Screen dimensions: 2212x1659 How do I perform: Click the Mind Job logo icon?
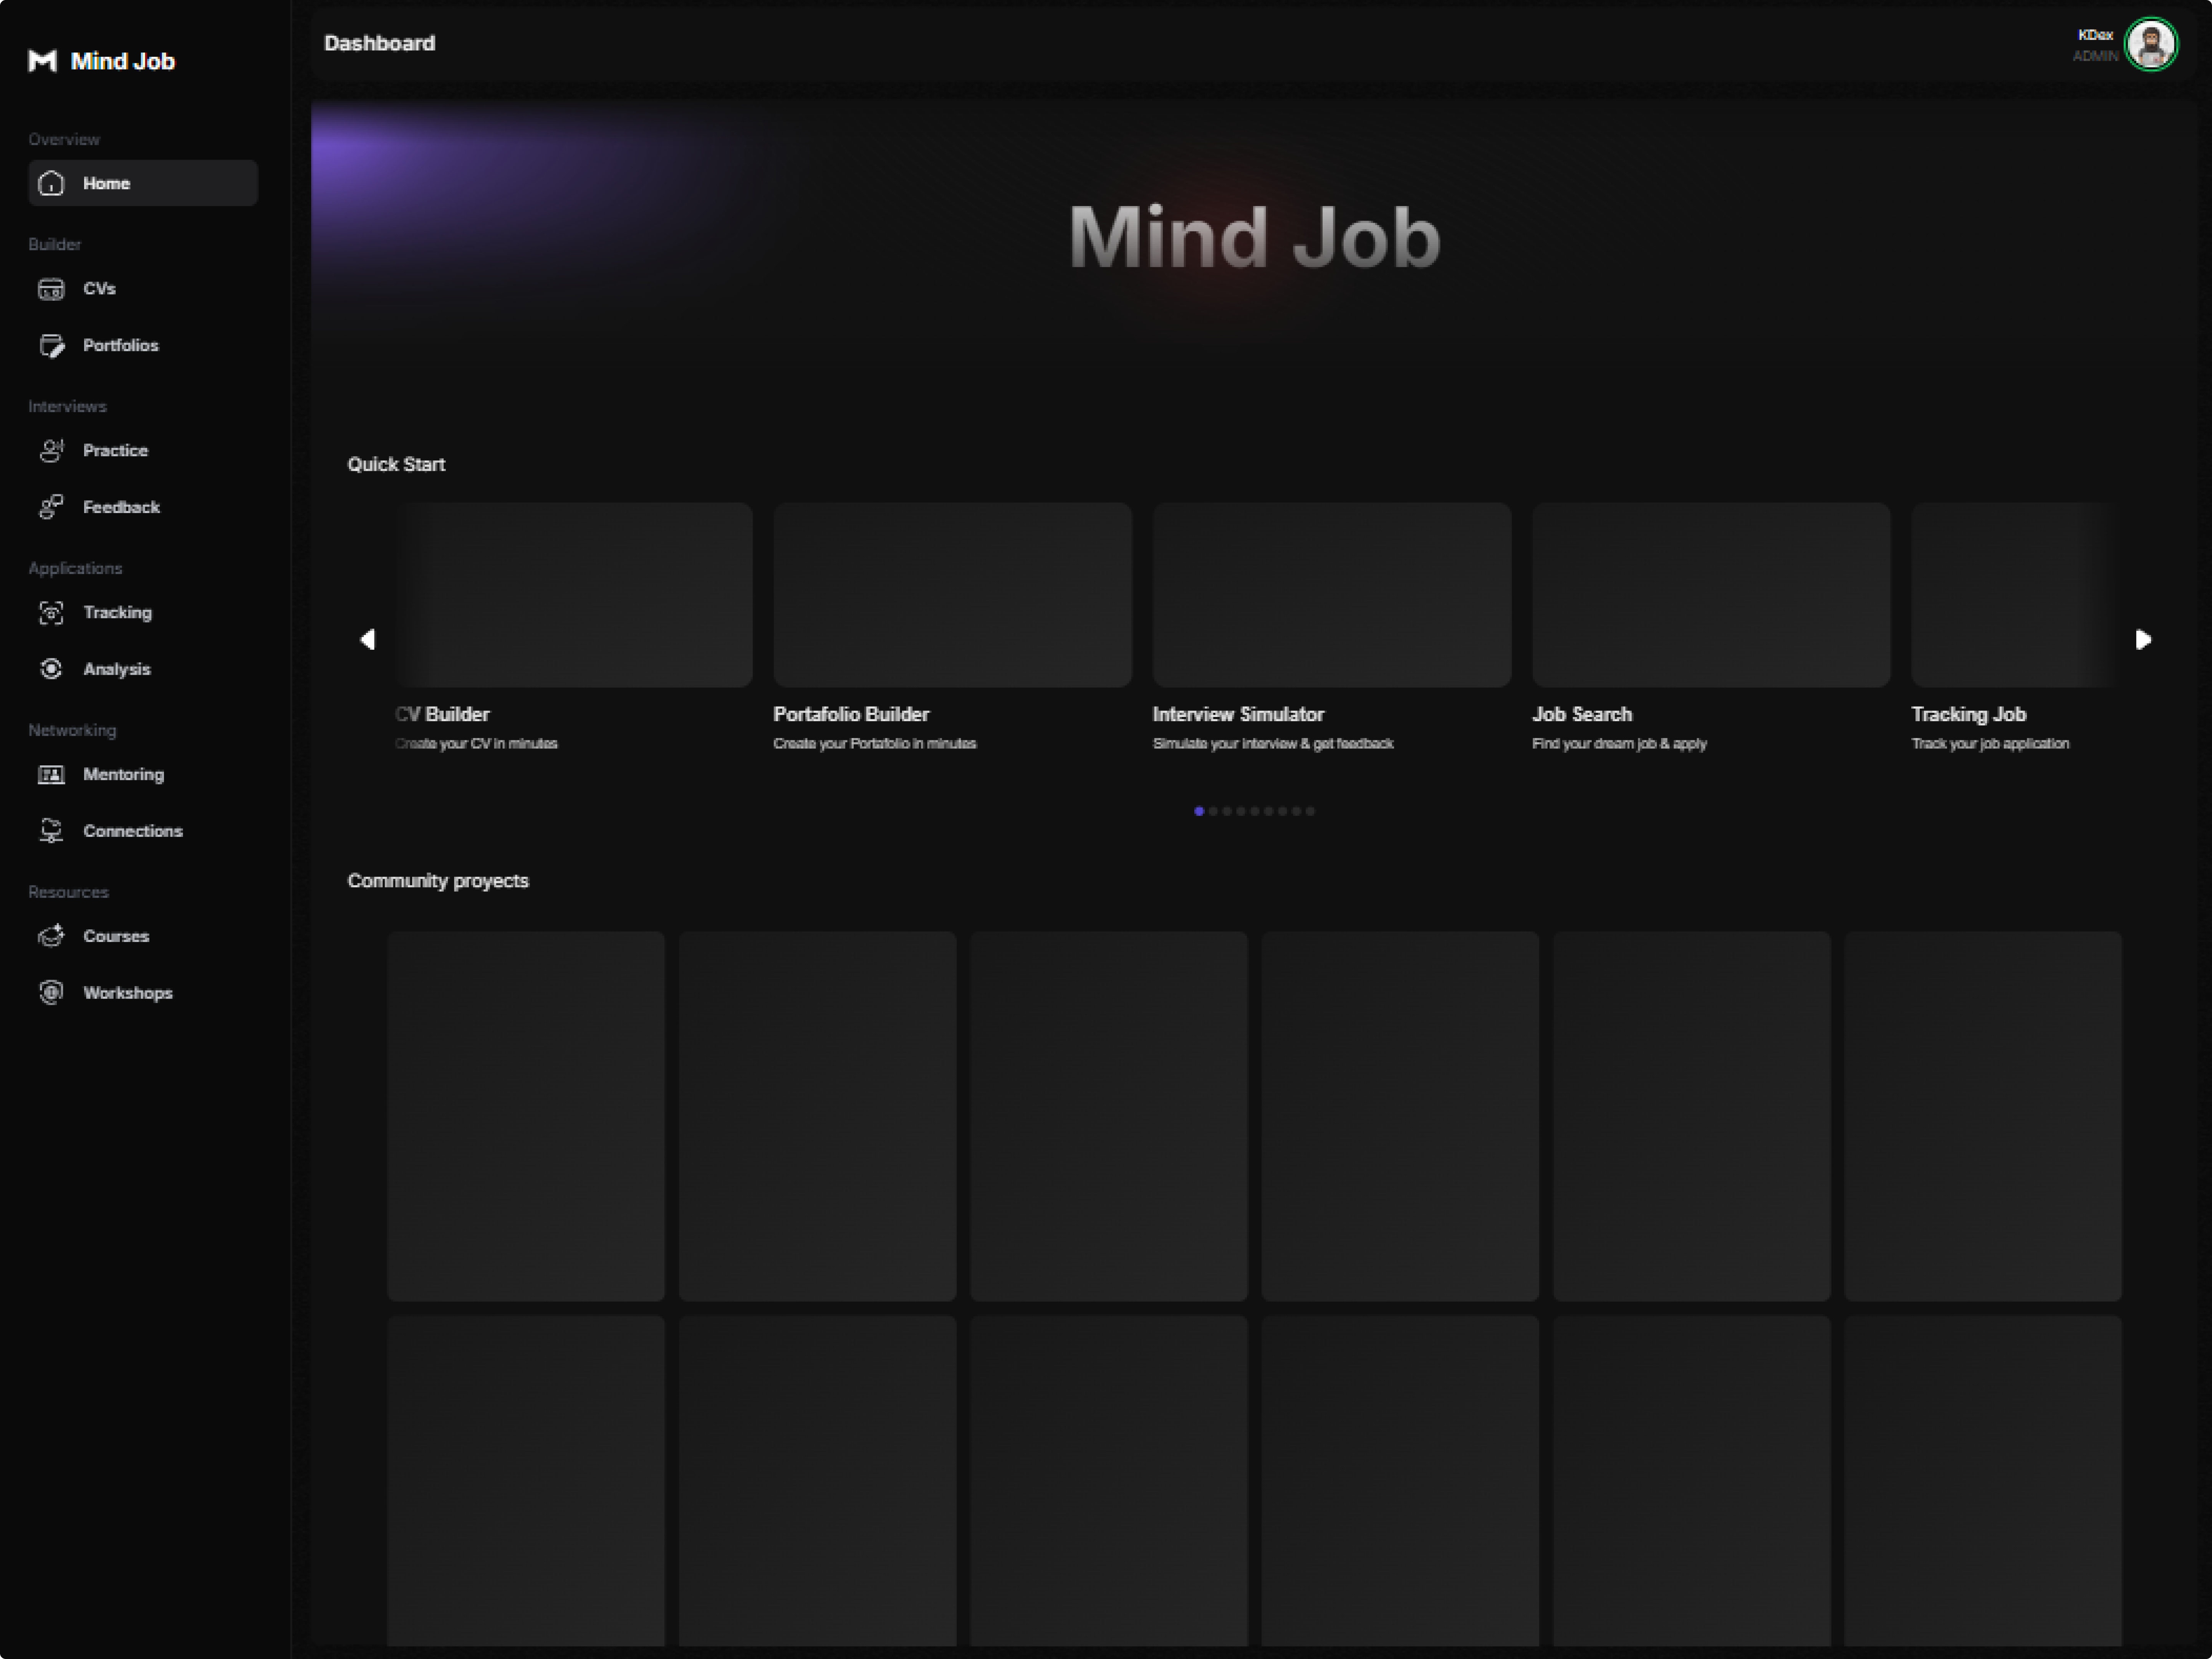(x=42, y=61)
